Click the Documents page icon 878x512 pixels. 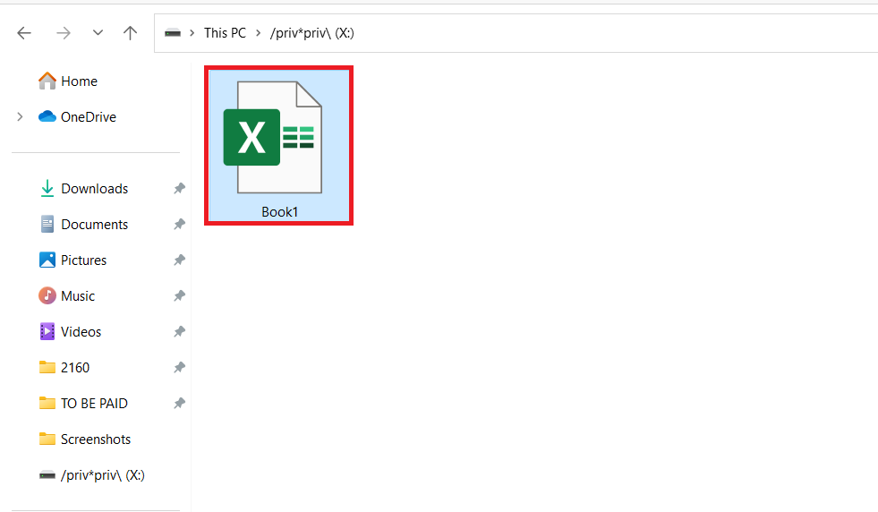click(47, 224)
